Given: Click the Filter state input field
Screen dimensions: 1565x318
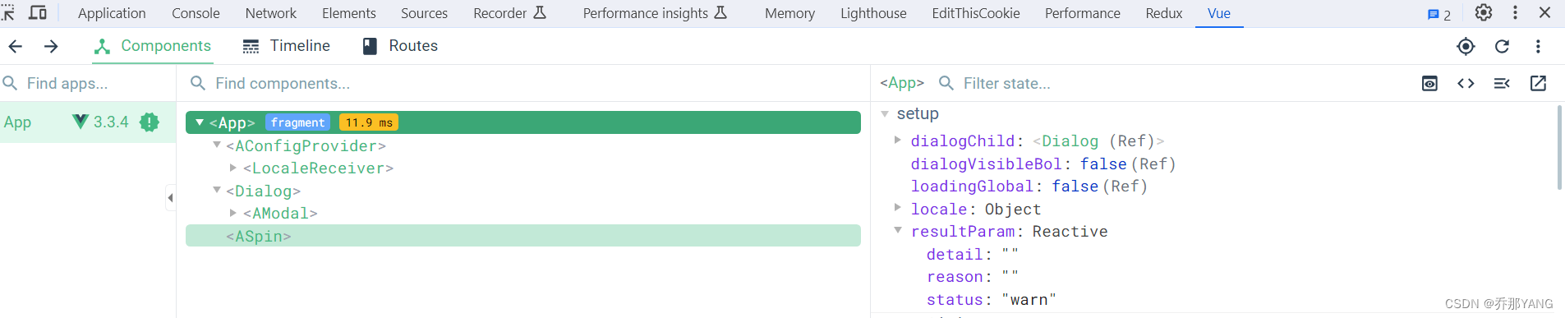Looking at the screenshot, I should pos(1175,84).
